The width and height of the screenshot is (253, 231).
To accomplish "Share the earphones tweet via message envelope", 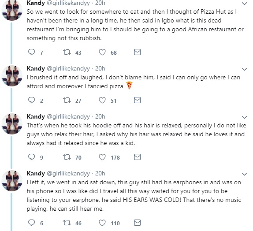I will (x=138, y=223).
